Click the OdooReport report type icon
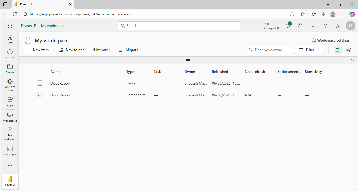Image resolution: width=358 pixels, height=191 pixels. click(40, 83)
